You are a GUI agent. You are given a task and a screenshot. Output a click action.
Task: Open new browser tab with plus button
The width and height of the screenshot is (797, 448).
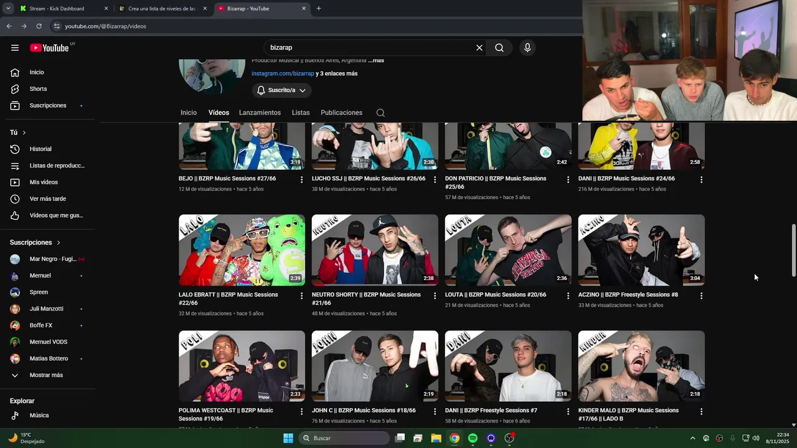pos(319,9)
